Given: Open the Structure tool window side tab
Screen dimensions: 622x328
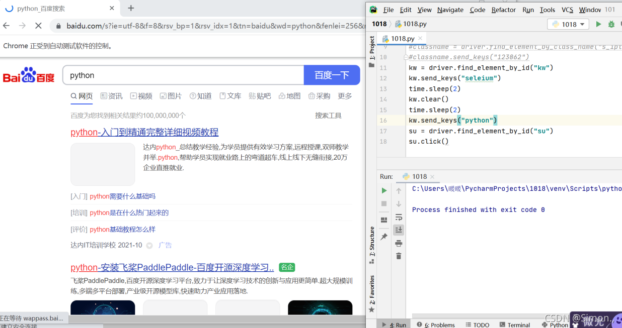Looking at the screenshot, I should point(372,245).
